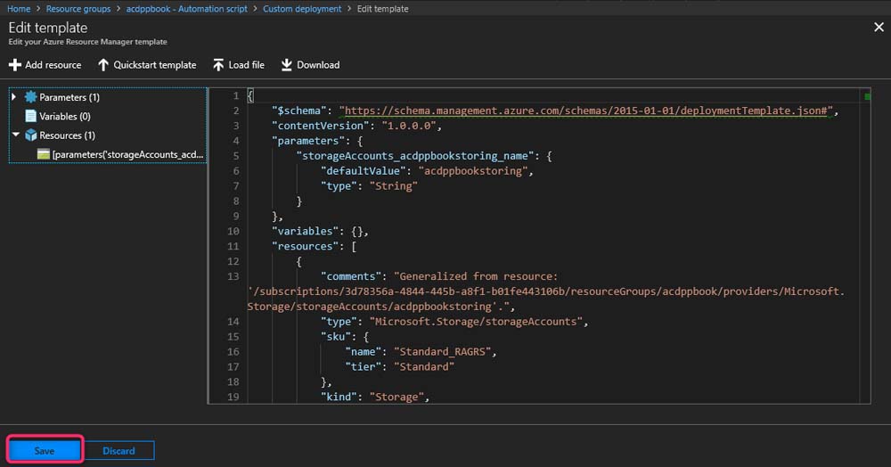This screenshot has height=467, width=891.
Task: Open the schema URL in the editor
Action: click(588, 111)
